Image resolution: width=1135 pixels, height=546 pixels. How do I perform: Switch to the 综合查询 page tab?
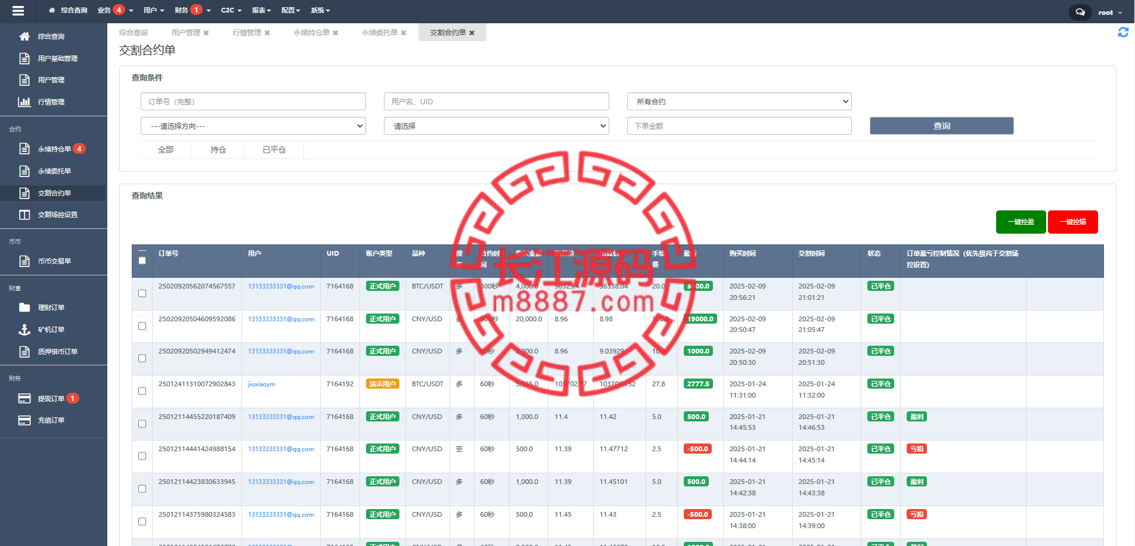pyautogui.click(x=134, y=33)
